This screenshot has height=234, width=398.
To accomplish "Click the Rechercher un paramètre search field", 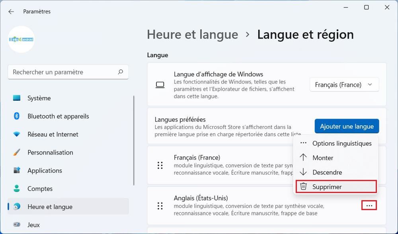I will 64,72.
